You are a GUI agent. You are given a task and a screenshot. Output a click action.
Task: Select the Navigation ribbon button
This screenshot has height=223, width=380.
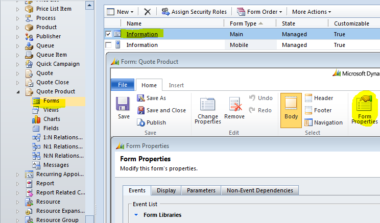(x=323, y=122)
